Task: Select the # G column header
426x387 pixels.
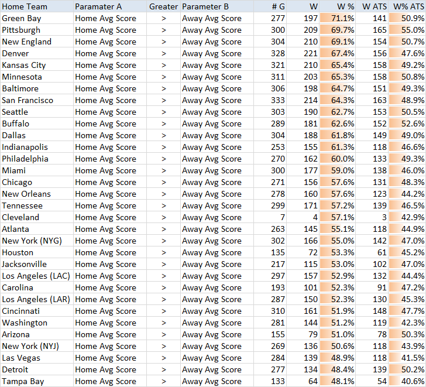Action: pos(270,6)
